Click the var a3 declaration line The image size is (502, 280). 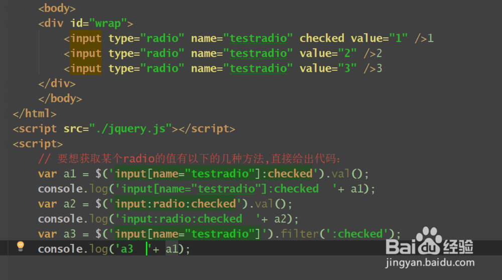pos(219,234)
